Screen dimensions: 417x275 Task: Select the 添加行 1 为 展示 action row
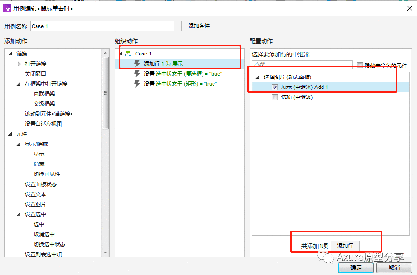pos(179,64)
